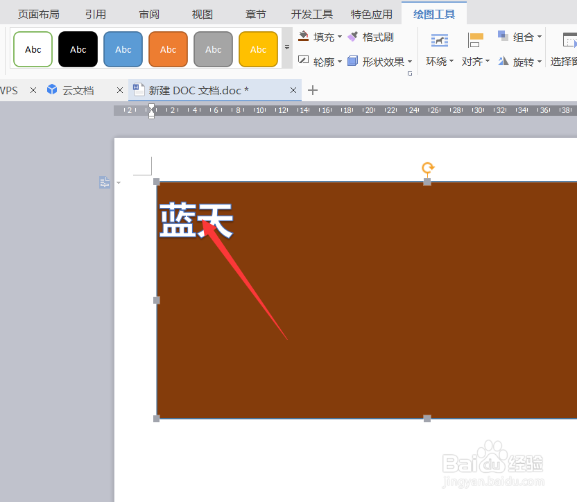This screenshot has height=502, width=577.
Task: Click the top-middle handle of the shape
Action: tap(427, 182)
